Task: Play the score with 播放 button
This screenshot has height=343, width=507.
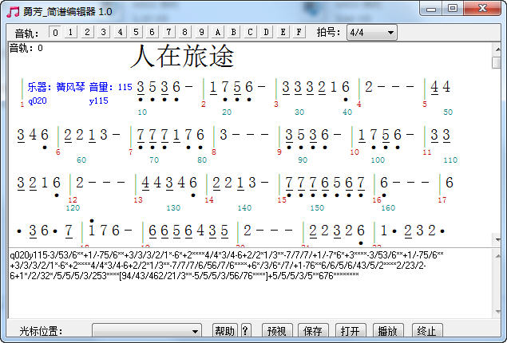Action: (x=386, y=330)
